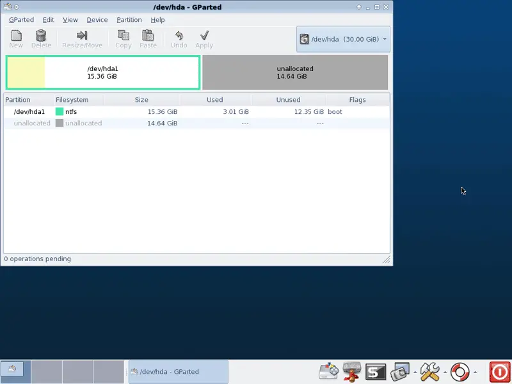Click the sticky pin icon in title bar
Image resolution: width=512 pixels, height=384 pixels.
point(17,7)
